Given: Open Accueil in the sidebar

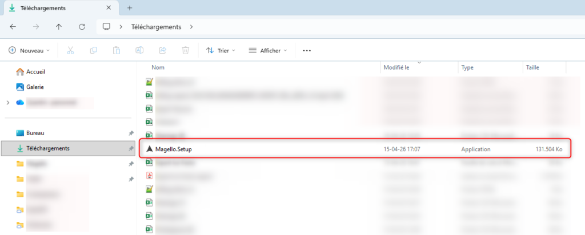Looking at the screenshot, I should [x=35, y=72].
